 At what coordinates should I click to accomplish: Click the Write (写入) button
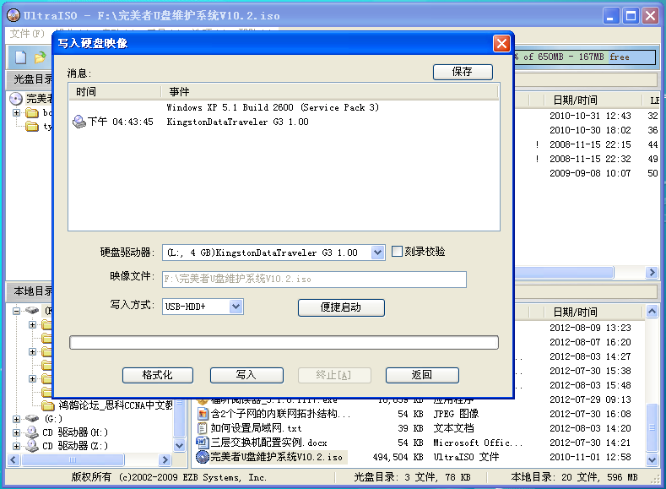pyautogui.click(x=246, y=375)
